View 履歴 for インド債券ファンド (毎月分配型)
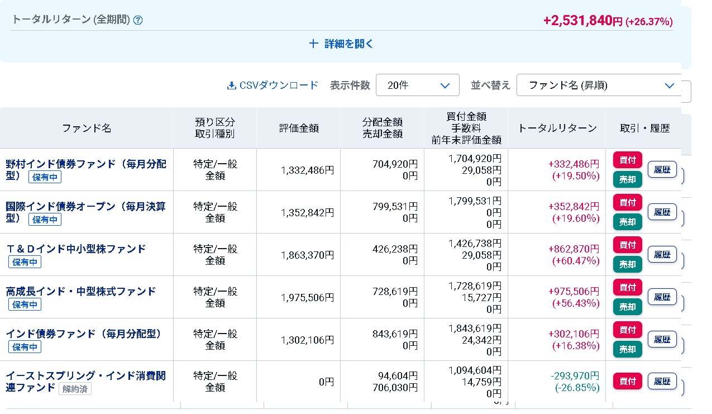Screen dimensions: 712x414 [662, 340]
